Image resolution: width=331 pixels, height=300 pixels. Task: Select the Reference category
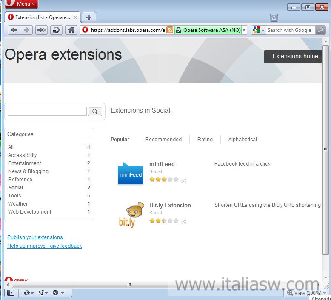(x=49, y=180)
